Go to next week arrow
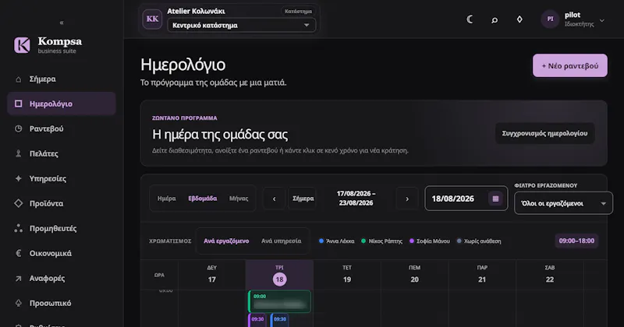 coord(407,199)
